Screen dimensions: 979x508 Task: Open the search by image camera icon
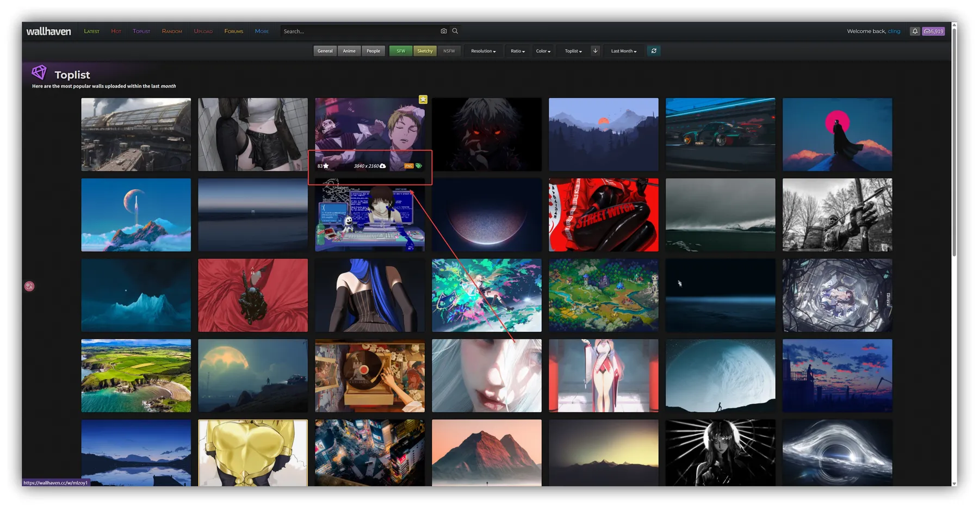(444, 31)
